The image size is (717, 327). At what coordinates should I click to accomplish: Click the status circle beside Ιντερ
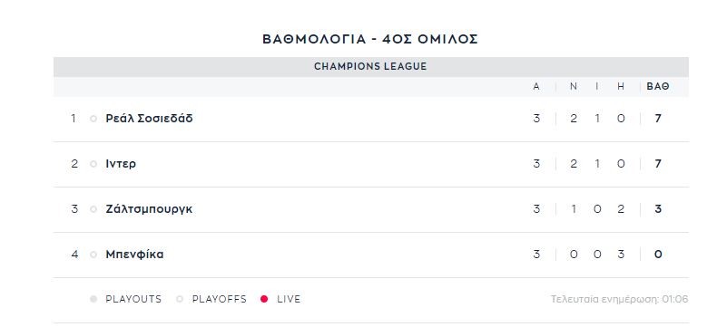click(x=93, y=164)
